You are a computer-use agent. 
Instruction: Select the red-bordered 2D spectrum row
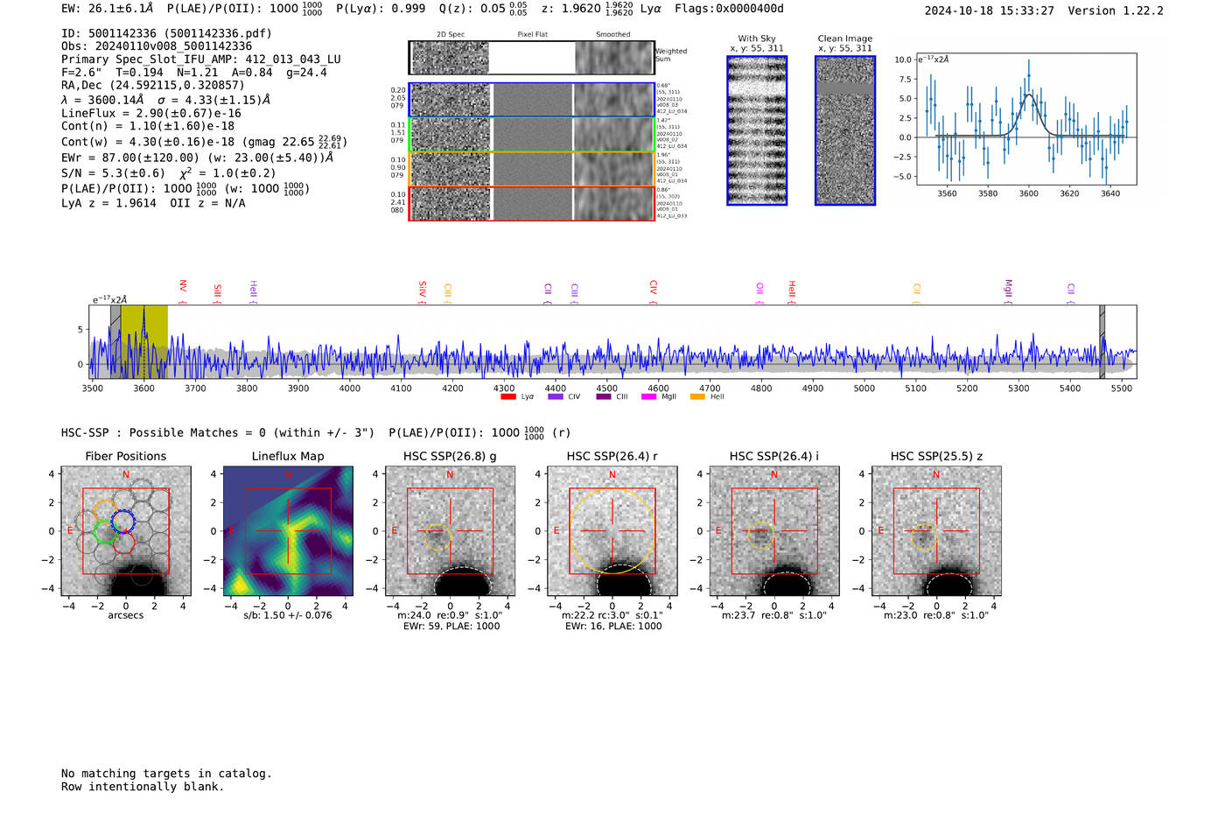pyautogui.click(x=532, y=203)
